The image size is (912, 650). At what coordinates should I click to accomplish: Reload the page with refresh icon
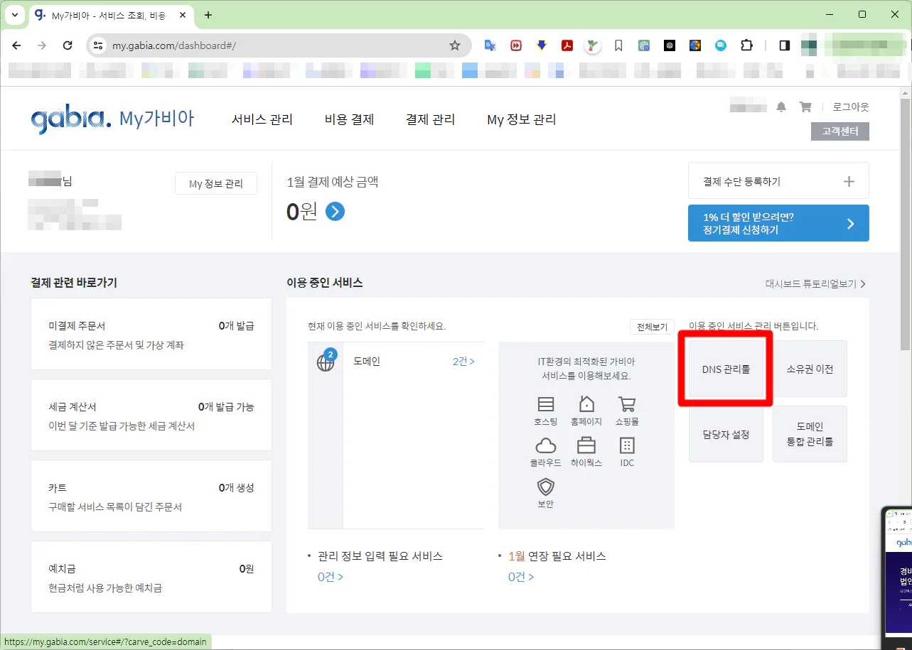click(68, 45)
